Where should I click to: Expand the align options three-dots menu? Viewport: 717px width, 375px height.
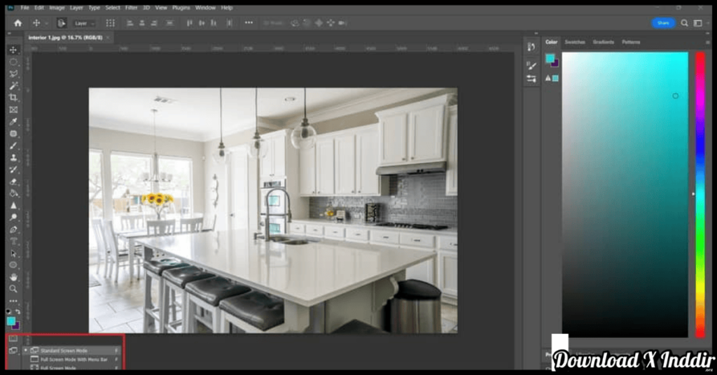249,23
